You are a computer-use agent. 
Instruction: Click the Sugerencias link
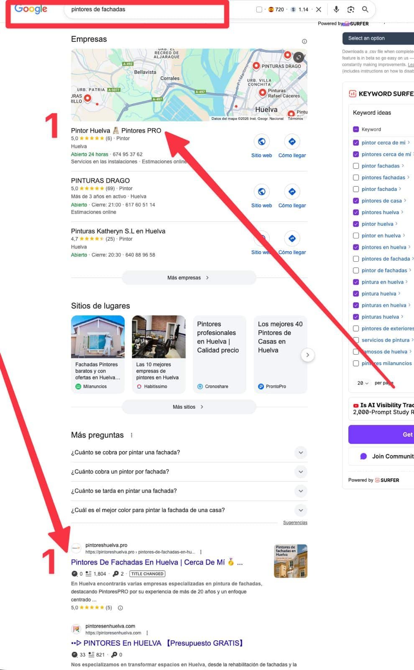[x=295, y=523]
